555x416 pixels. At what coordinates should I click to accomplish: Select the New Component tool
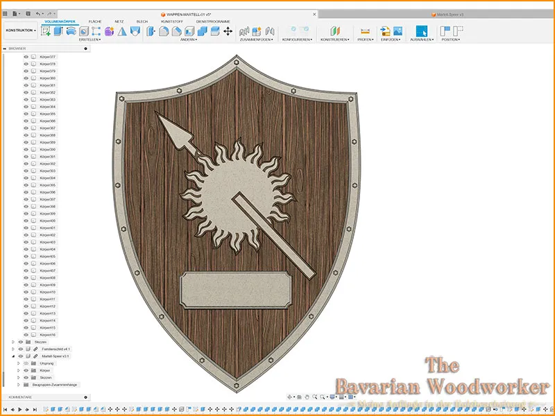pyautogui.click(x=257, y=31)
